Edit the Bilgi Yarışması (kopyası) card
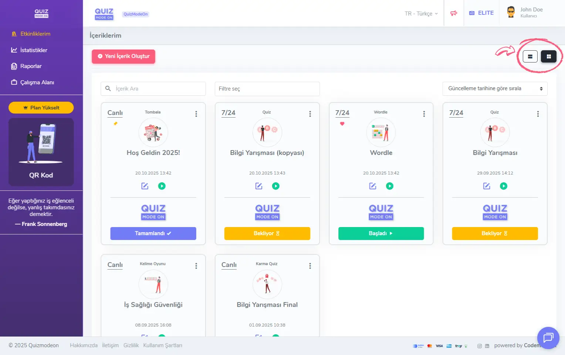 tap(258, 186)
